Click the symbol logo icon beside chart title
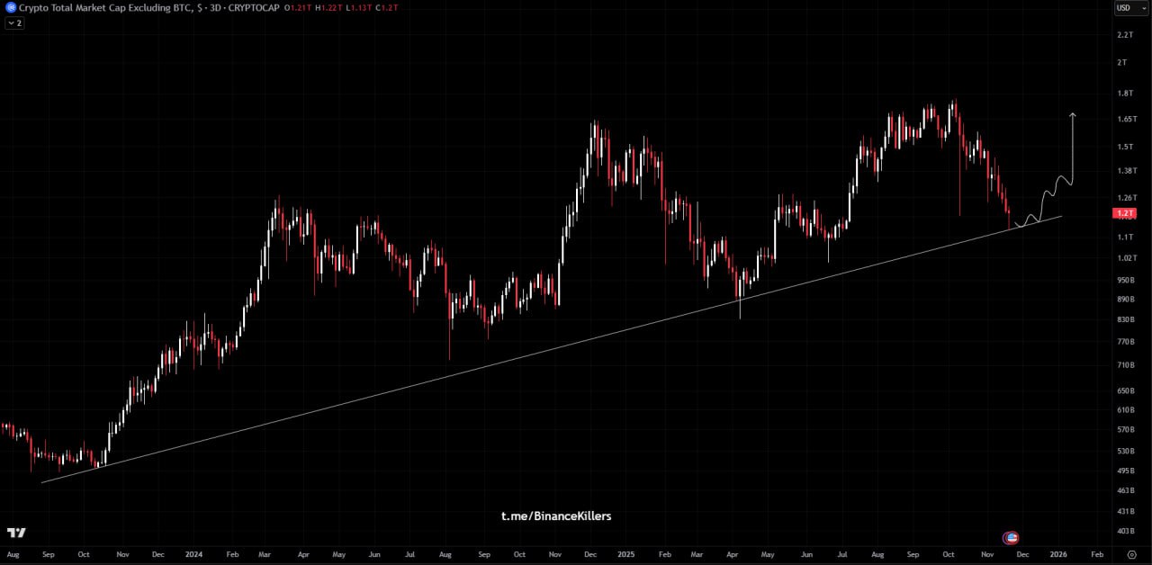This screenshot has width=1152, height=565. (x=11, y=8)
